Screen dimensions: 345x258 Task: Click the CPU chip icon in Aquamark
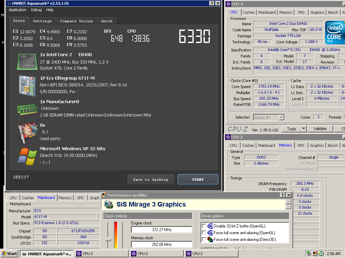[x=27, y=62]
